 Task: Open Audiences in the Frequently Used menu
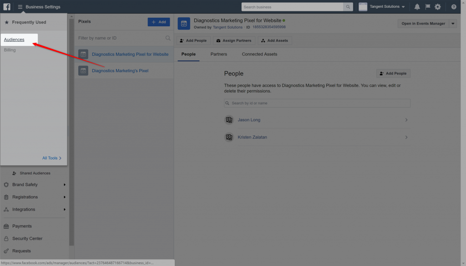click(14, 40)
